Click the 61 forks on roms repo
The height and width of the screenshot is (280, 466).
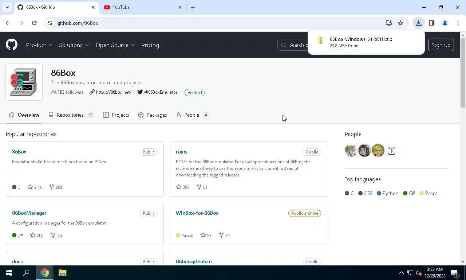coord(202,187)
